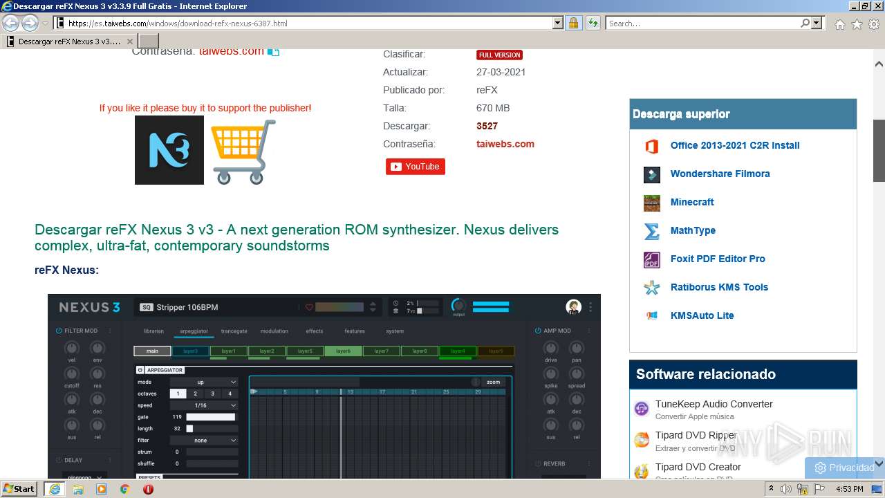This screenshot has width=885, height=498.
Task: Click the orange shopping cart icon
Action: coord(243,151)
